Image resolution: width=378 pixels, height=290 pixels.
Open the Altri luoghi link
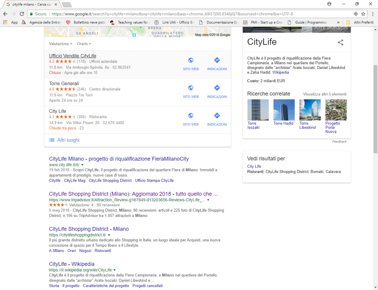[x=68, y=140]
